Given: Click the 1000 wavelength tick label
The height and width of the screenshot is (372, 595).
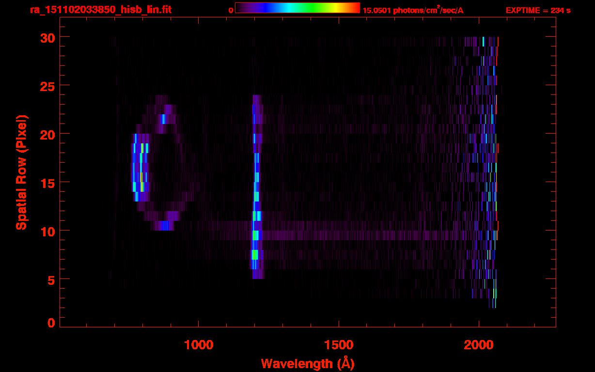Looking at the screenshot, I should point(199,344).
